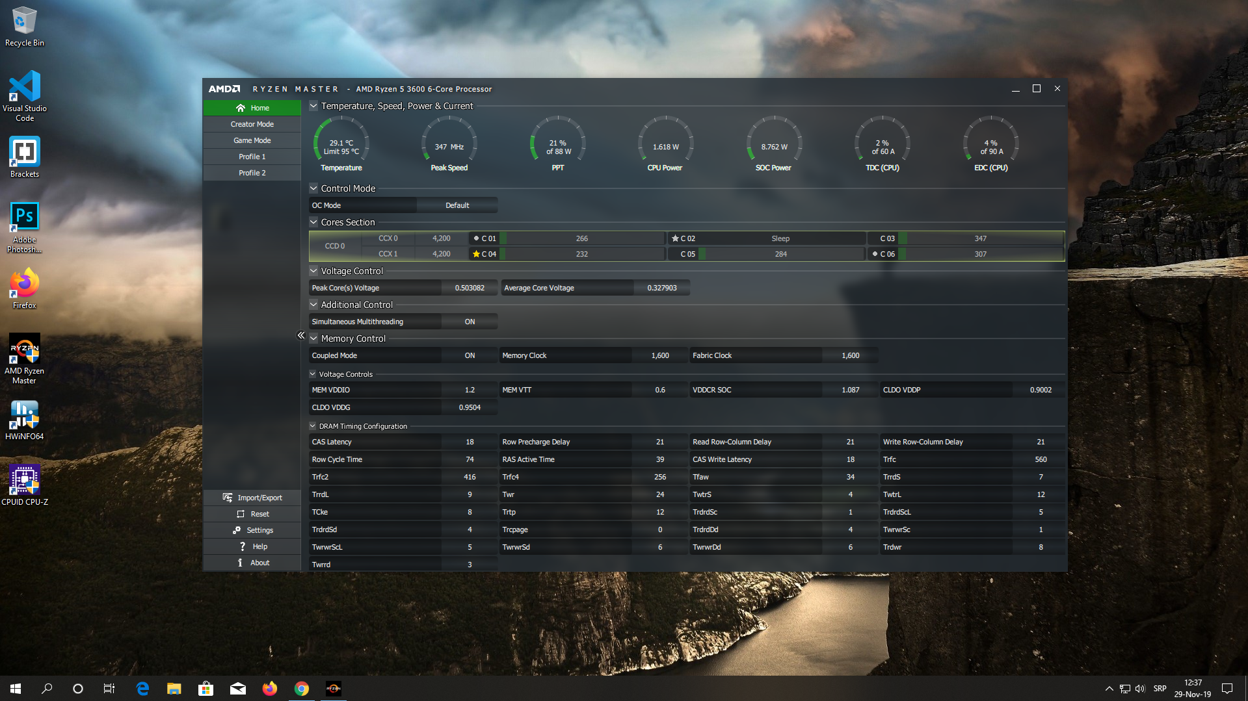Open HWiNFO64 desktop shortcut

click(25, 419)
